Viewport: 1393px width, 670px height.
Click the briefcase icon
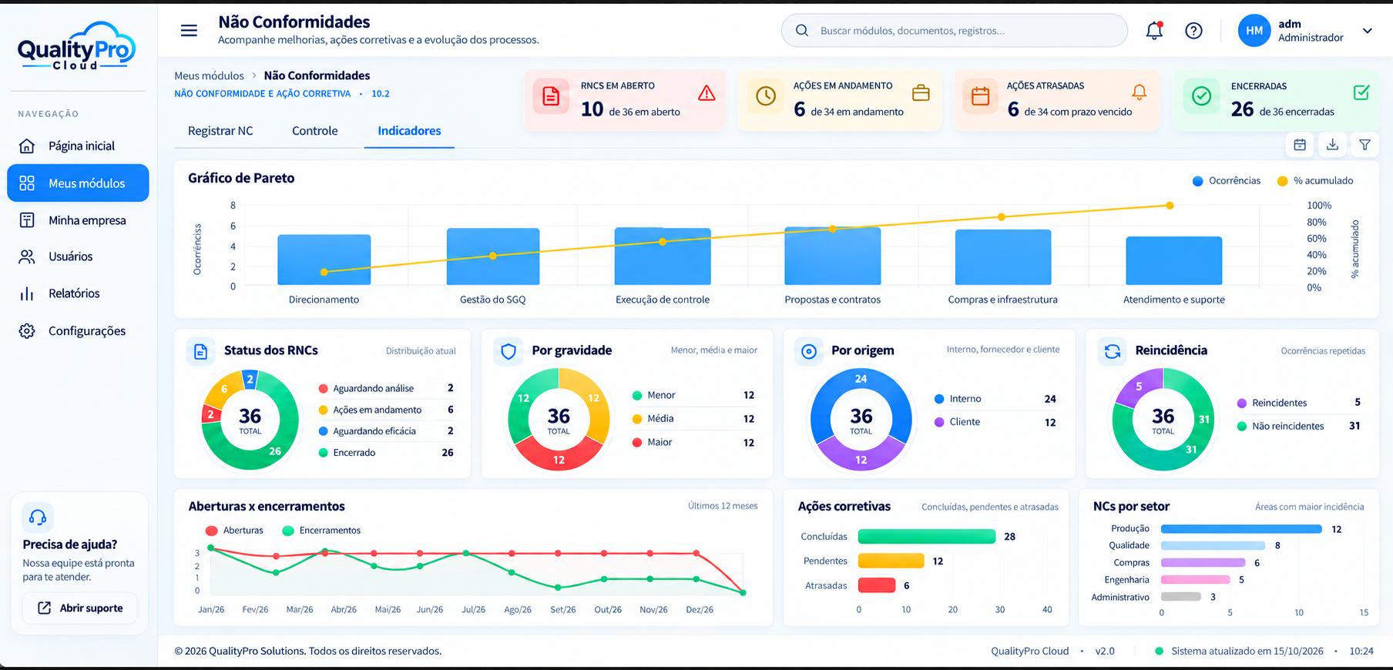point(921,93)
